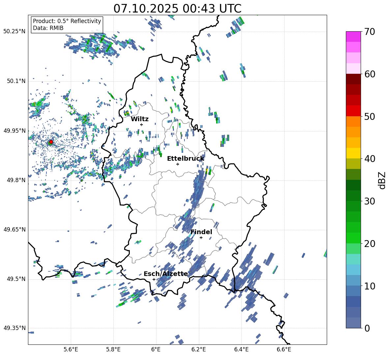Click the 50 label on colorbar
Image resolution: width=390 pixels, height=356 pixels.
pyautogui.click(x=370, y=117)
